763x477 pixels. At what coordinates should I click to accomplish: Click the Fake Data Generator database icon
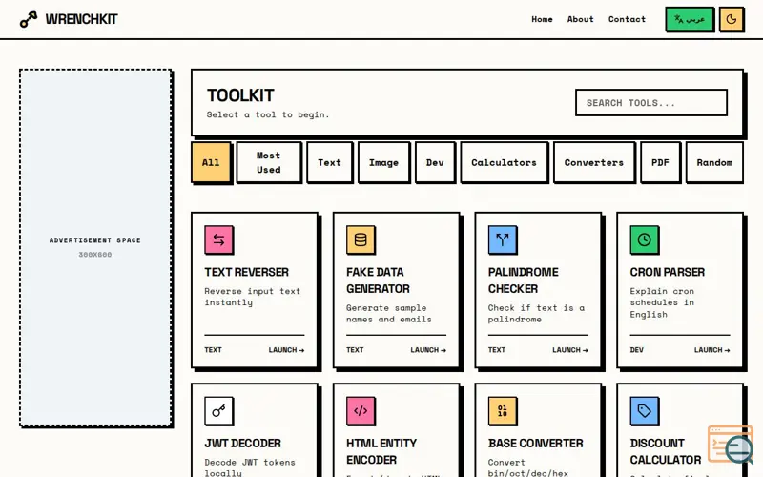(361, 239)
